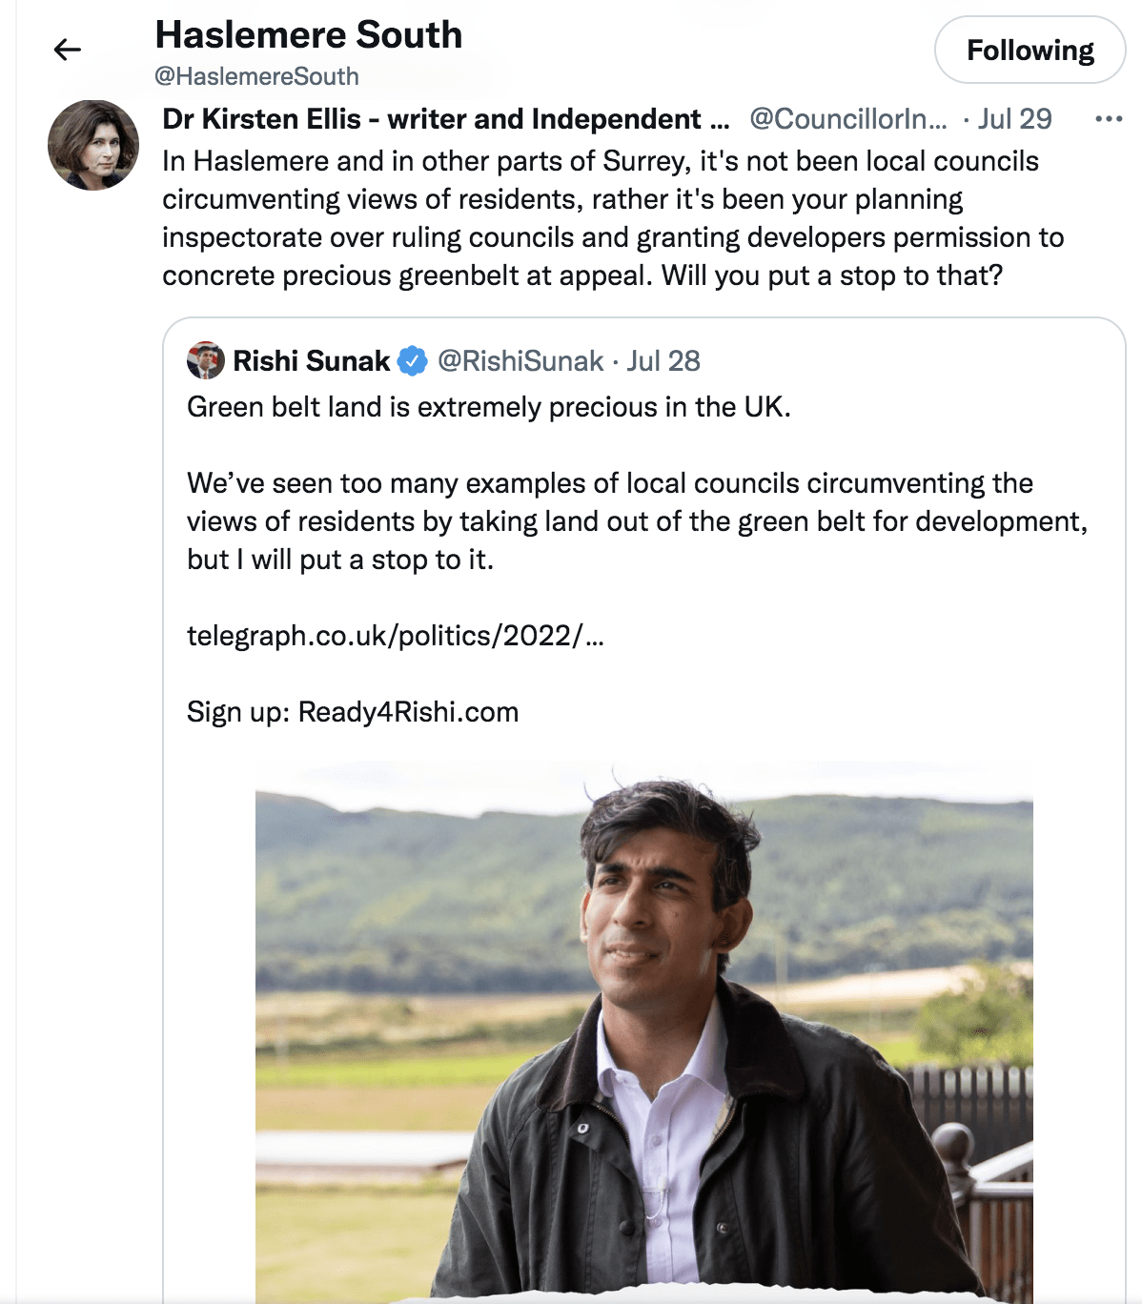Open the @RishiSunak handle

(520, 361)
